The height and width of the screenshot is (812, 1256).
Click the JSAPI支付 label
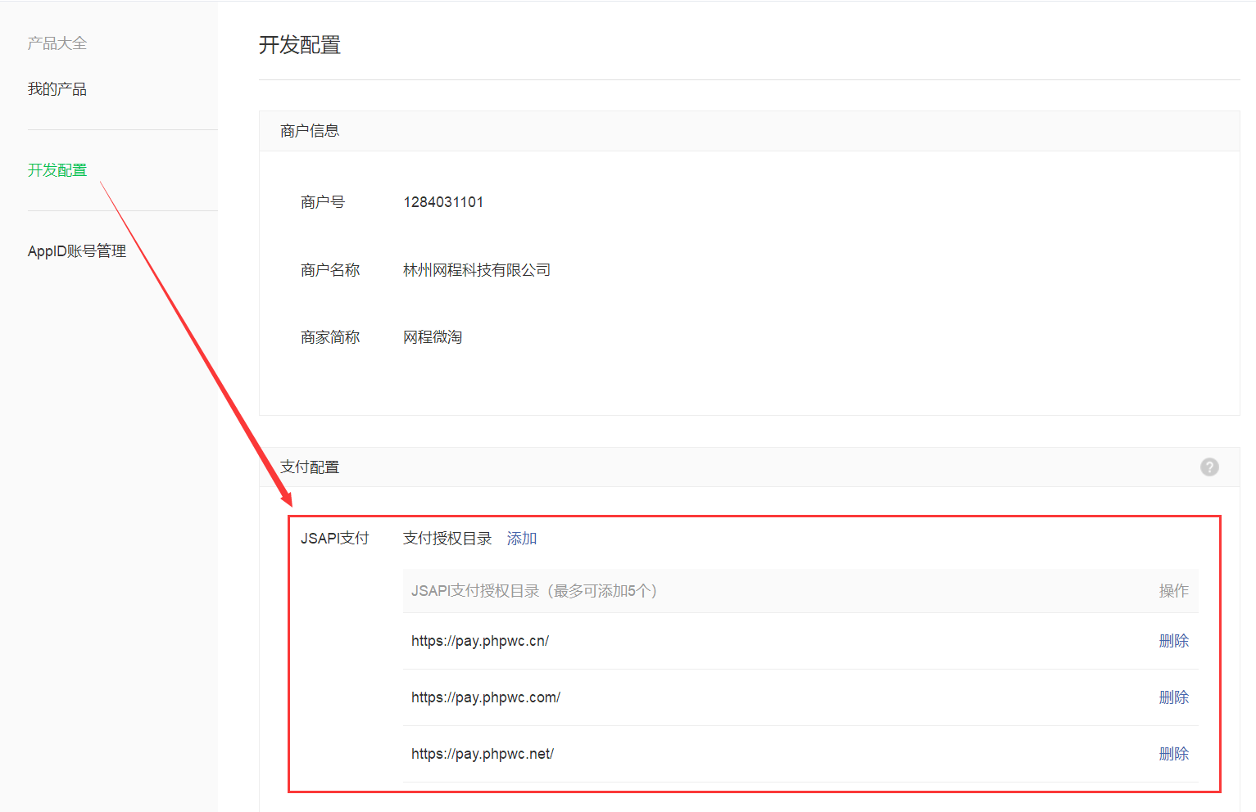(x=335, y=539)
